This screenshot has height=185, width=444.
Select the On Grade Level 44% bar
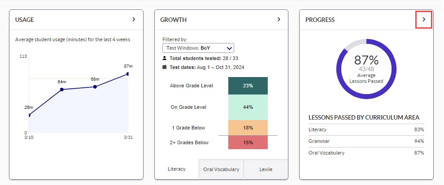click(248, 107)
